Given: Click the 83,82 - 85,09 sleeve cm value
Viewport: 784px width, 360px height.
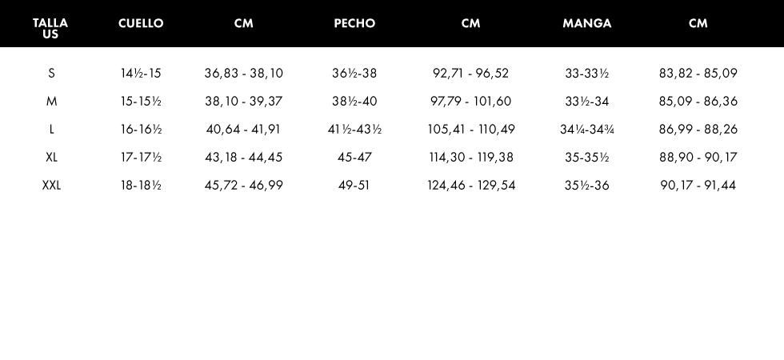Looking at the screenshot, I should (698, 74).
